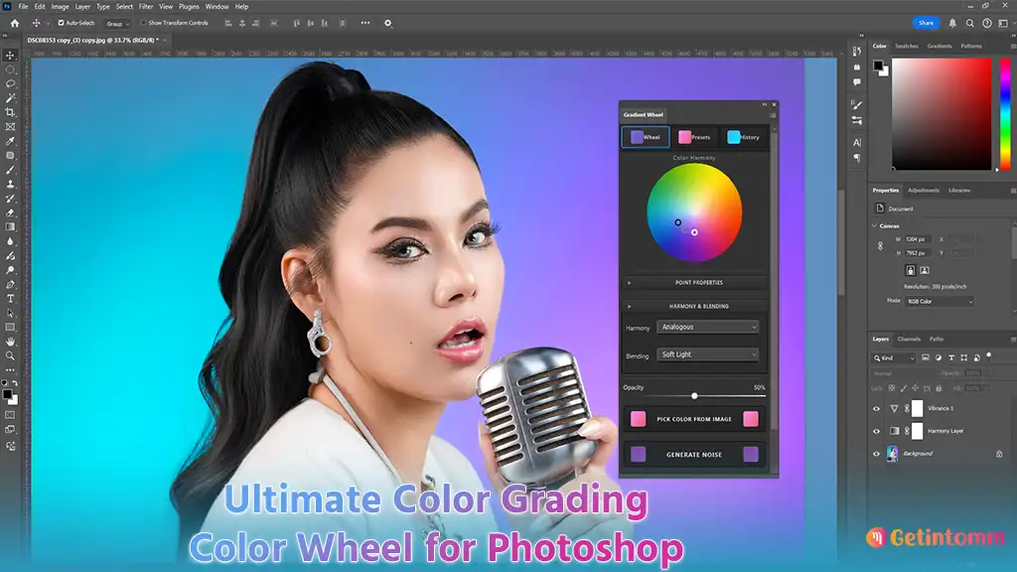Viewport: 1017px width, 572px height.
Task: Set canvas to landscape orientation
Action: (925, 270)
